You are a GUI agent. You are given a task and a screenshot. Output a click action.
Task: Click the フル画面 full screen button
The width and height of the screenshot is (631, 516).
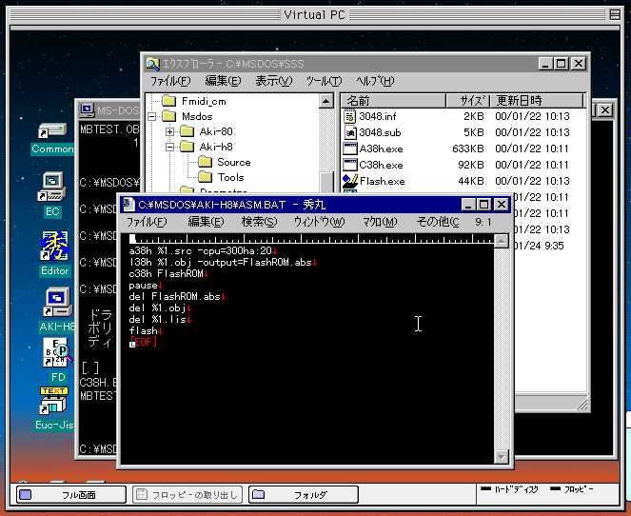pos(70,495)
